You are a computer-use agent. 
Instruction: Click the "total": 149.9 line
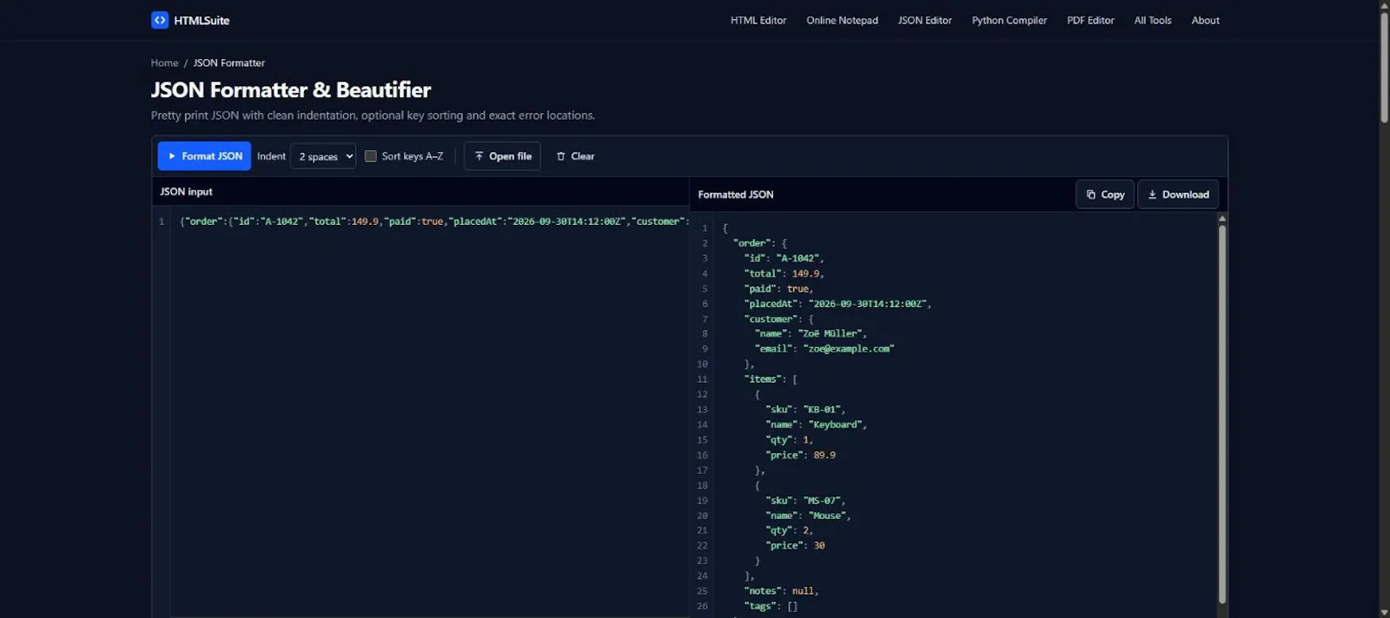pyautogui.click(x=784, y=273)
